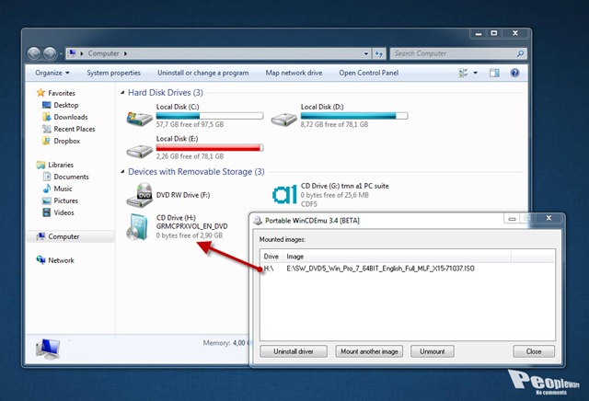Screen dimensions: 589x401
Task: Select CD Drive (H:) disc icon
Action: click(137, 227)
